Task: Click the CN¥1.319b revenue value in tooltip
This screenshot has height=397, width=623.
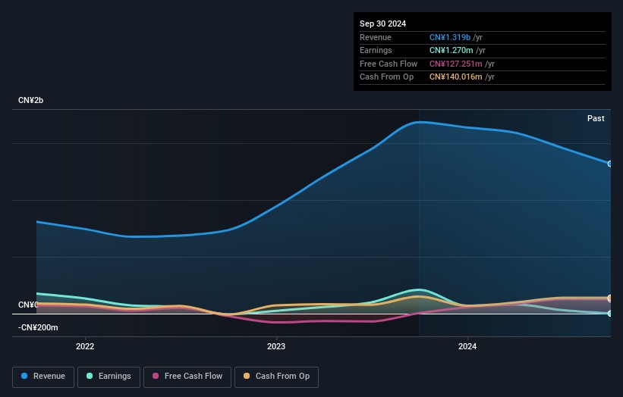Action: tap(450, 37)
